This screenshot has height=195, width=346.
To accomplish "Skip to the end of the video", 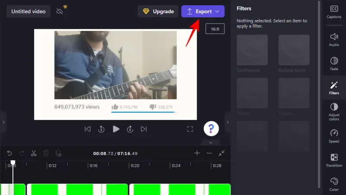I will 144,129.
